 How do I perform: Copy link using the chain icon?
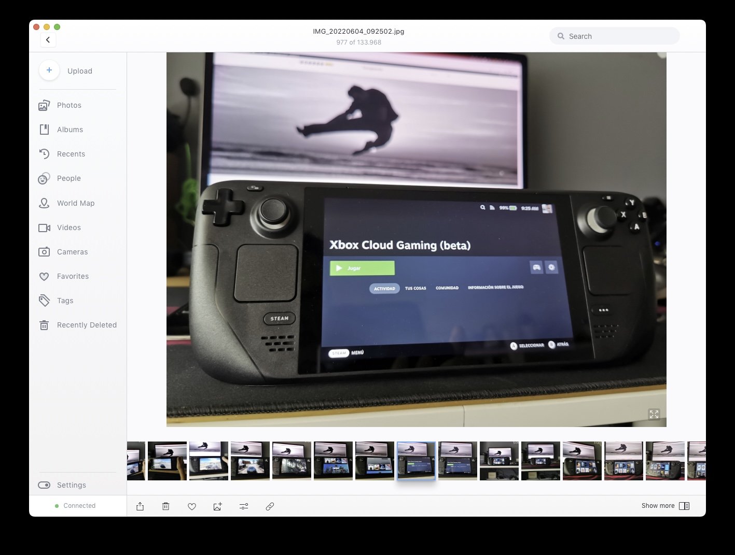coord(270,506)
